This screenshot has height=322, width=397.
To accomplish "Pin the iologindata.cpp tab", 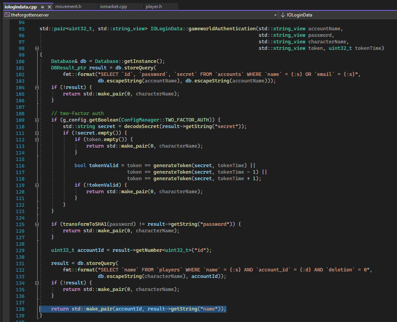I will click(x=42, y=7).
